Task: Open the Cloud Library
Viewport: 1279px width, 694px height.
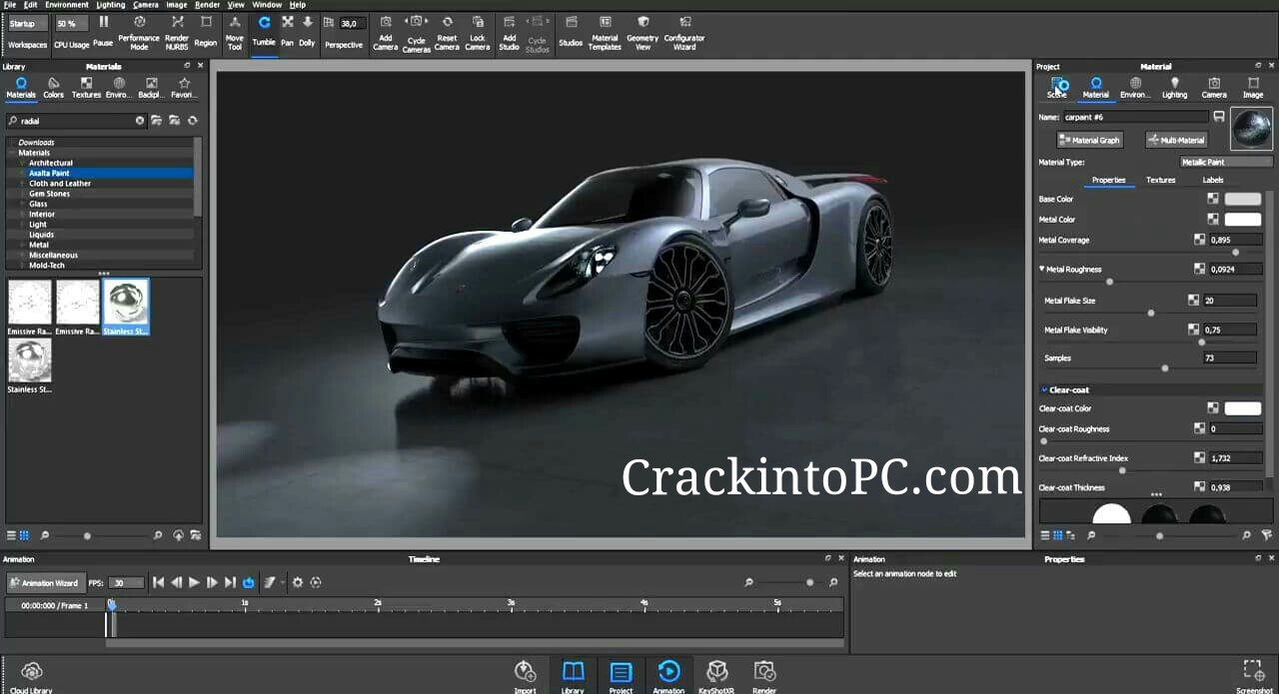Action: tap(31, 676)
